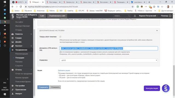The image size is (175, 98).
Task: Open Рекомендации in sidebar
Action: pyautogui.click(x=22, y=54)
